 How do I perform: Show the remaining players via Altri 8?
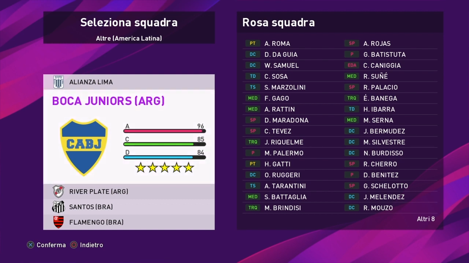[426, 219]
